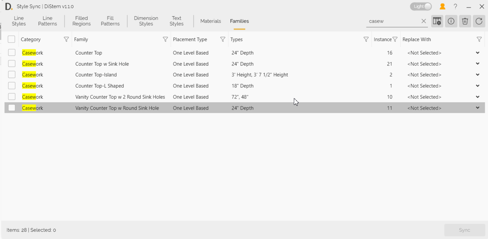
Task: Toggle the Light theme switch
Action: click(420, 6)
